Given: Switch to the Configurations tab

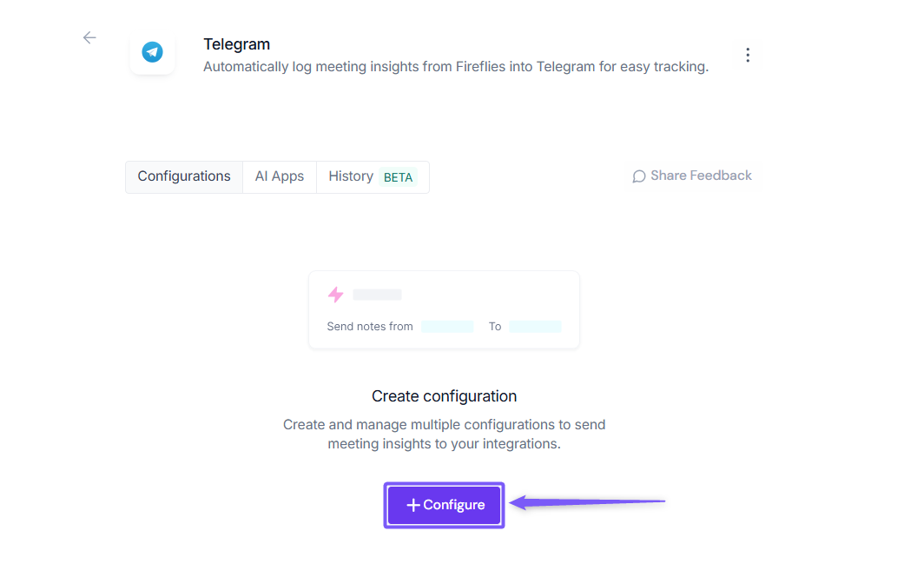Looking at the screenshot, I should [184, 176].
